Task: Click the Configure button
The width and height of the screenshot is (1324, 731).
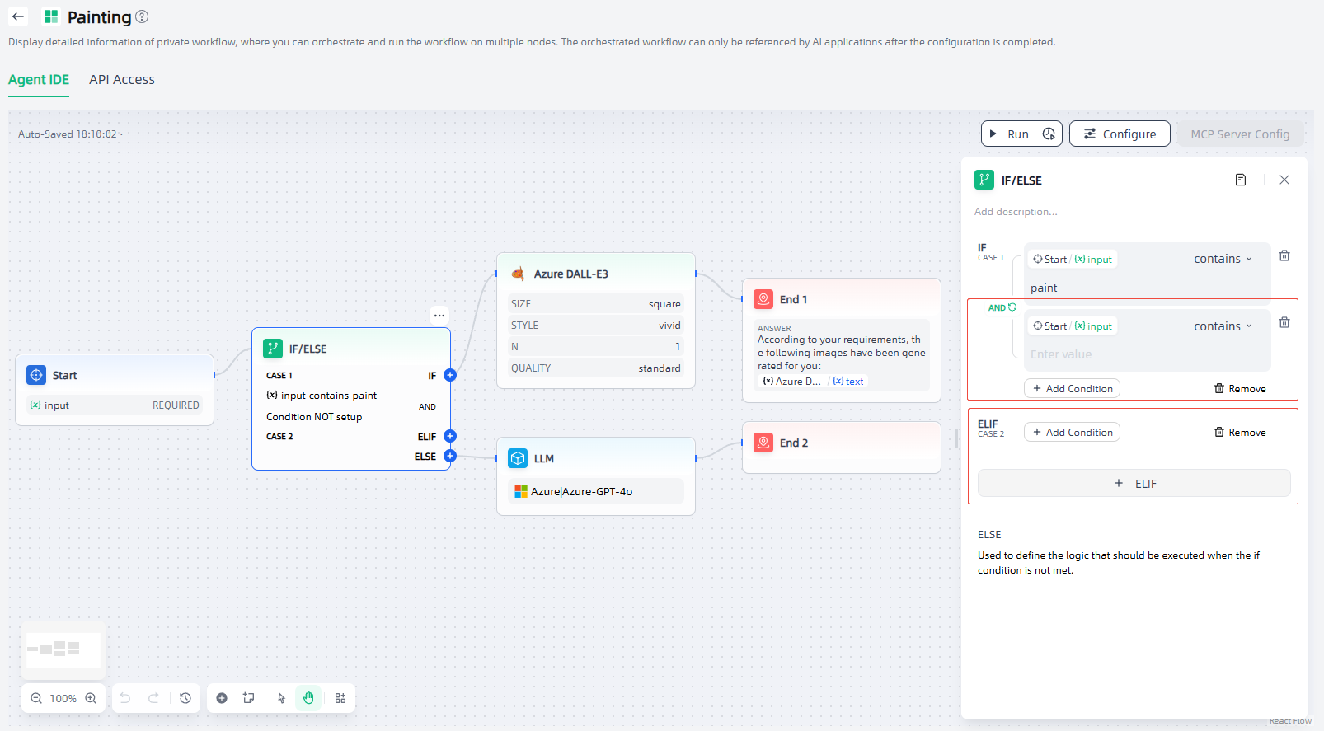Action: (x=1119, y=134)
